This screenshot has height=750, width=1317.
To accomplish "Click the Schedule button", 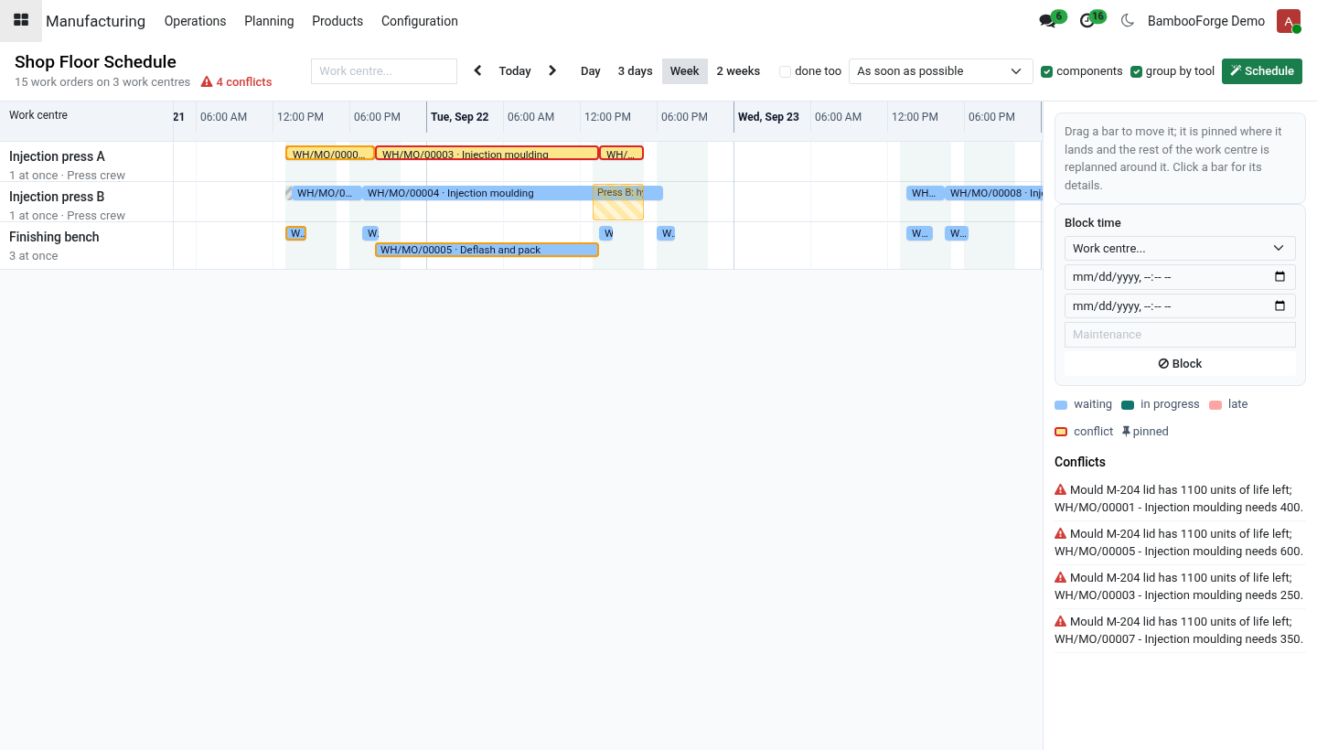I will click(1262, 71).
